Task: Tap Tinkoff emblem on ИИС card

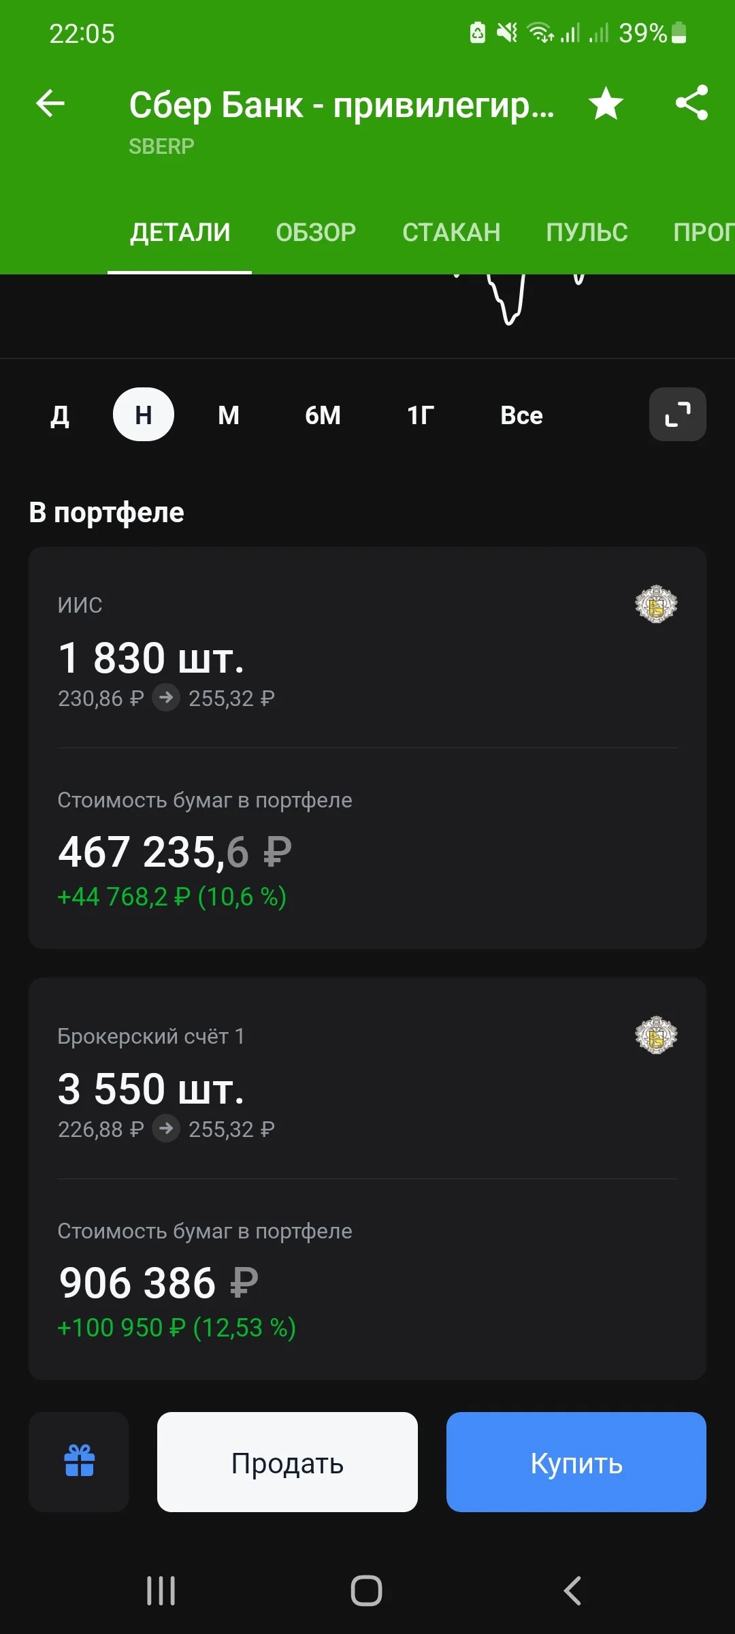Action: pos(656,604)
